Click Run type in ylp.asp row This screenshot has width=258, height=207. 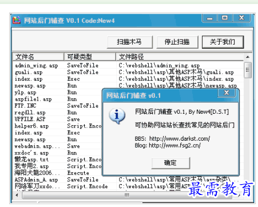click(72, 93)
